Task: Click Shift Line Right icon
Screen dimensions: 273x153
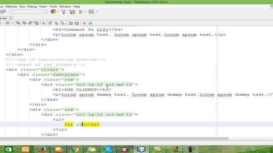Action: coord(77,23)
